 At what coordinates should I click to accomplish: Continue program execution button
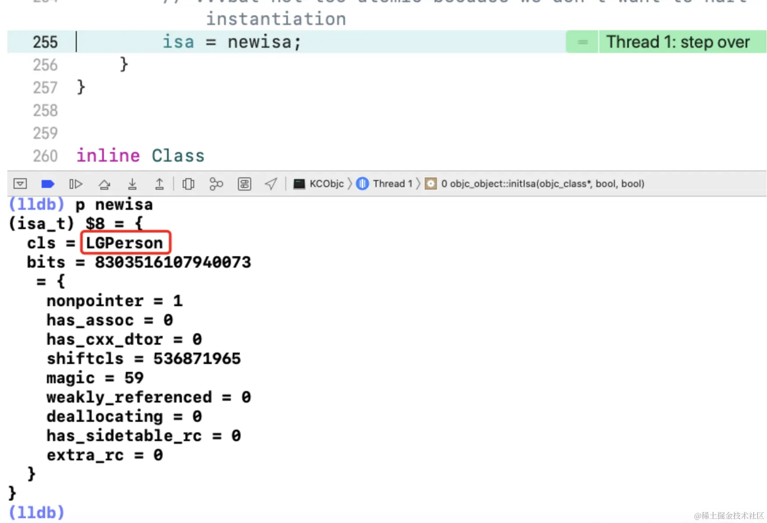coord(76,184)
